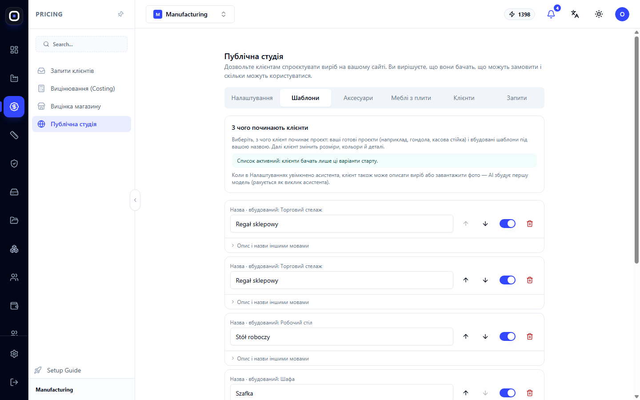Focus the sidebar Search field
Viewport: 640px width, 400px height.
(x=81, y=44)
